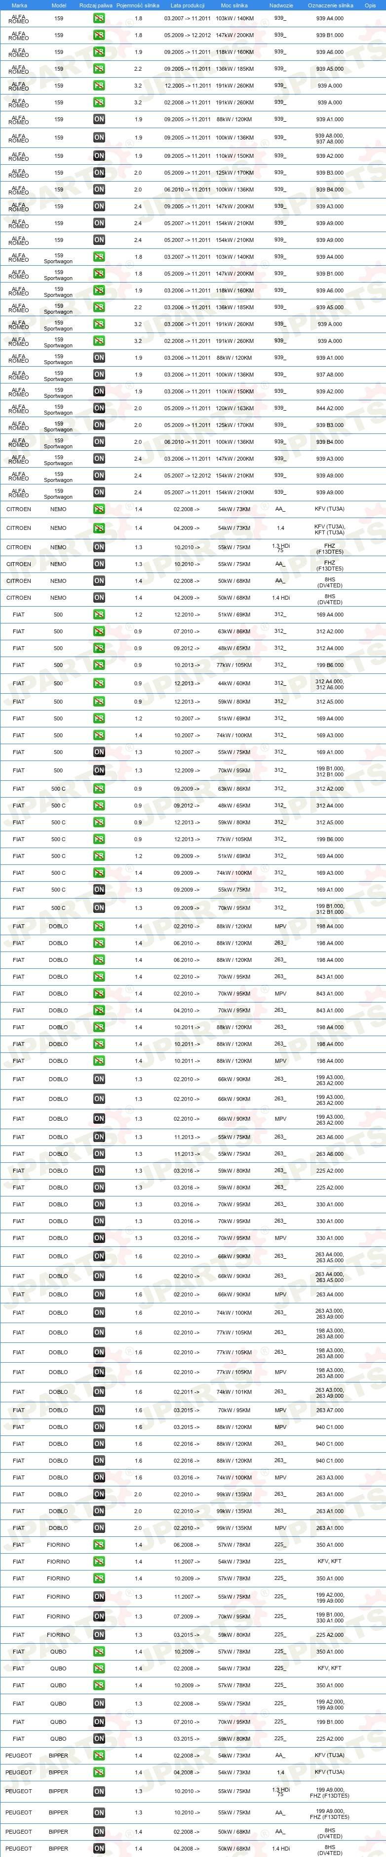Select the engine code cell 263 A7.000
This screenshot has width=386, height=1857.
point(330,1410)
